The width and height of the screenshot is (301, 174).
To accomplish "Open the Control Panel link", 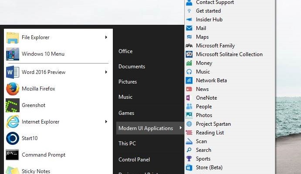I will pyautogui.click(x=134, y=160).
